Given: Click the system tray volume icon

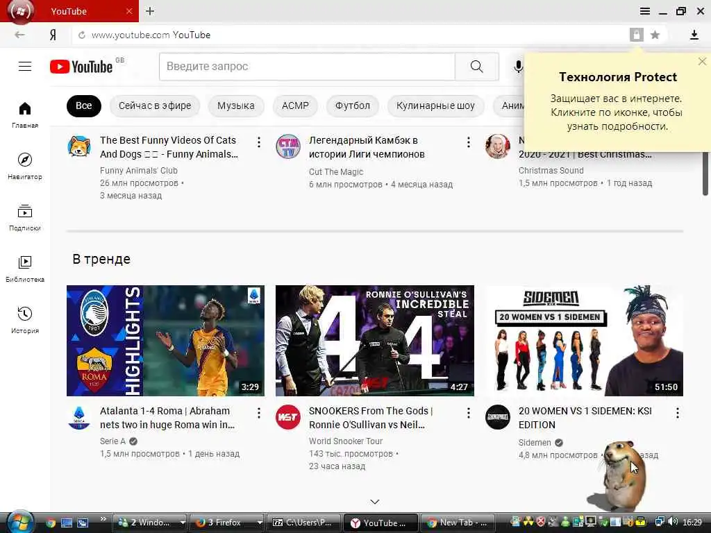Looking at the screenshot, I should point(673,522).
